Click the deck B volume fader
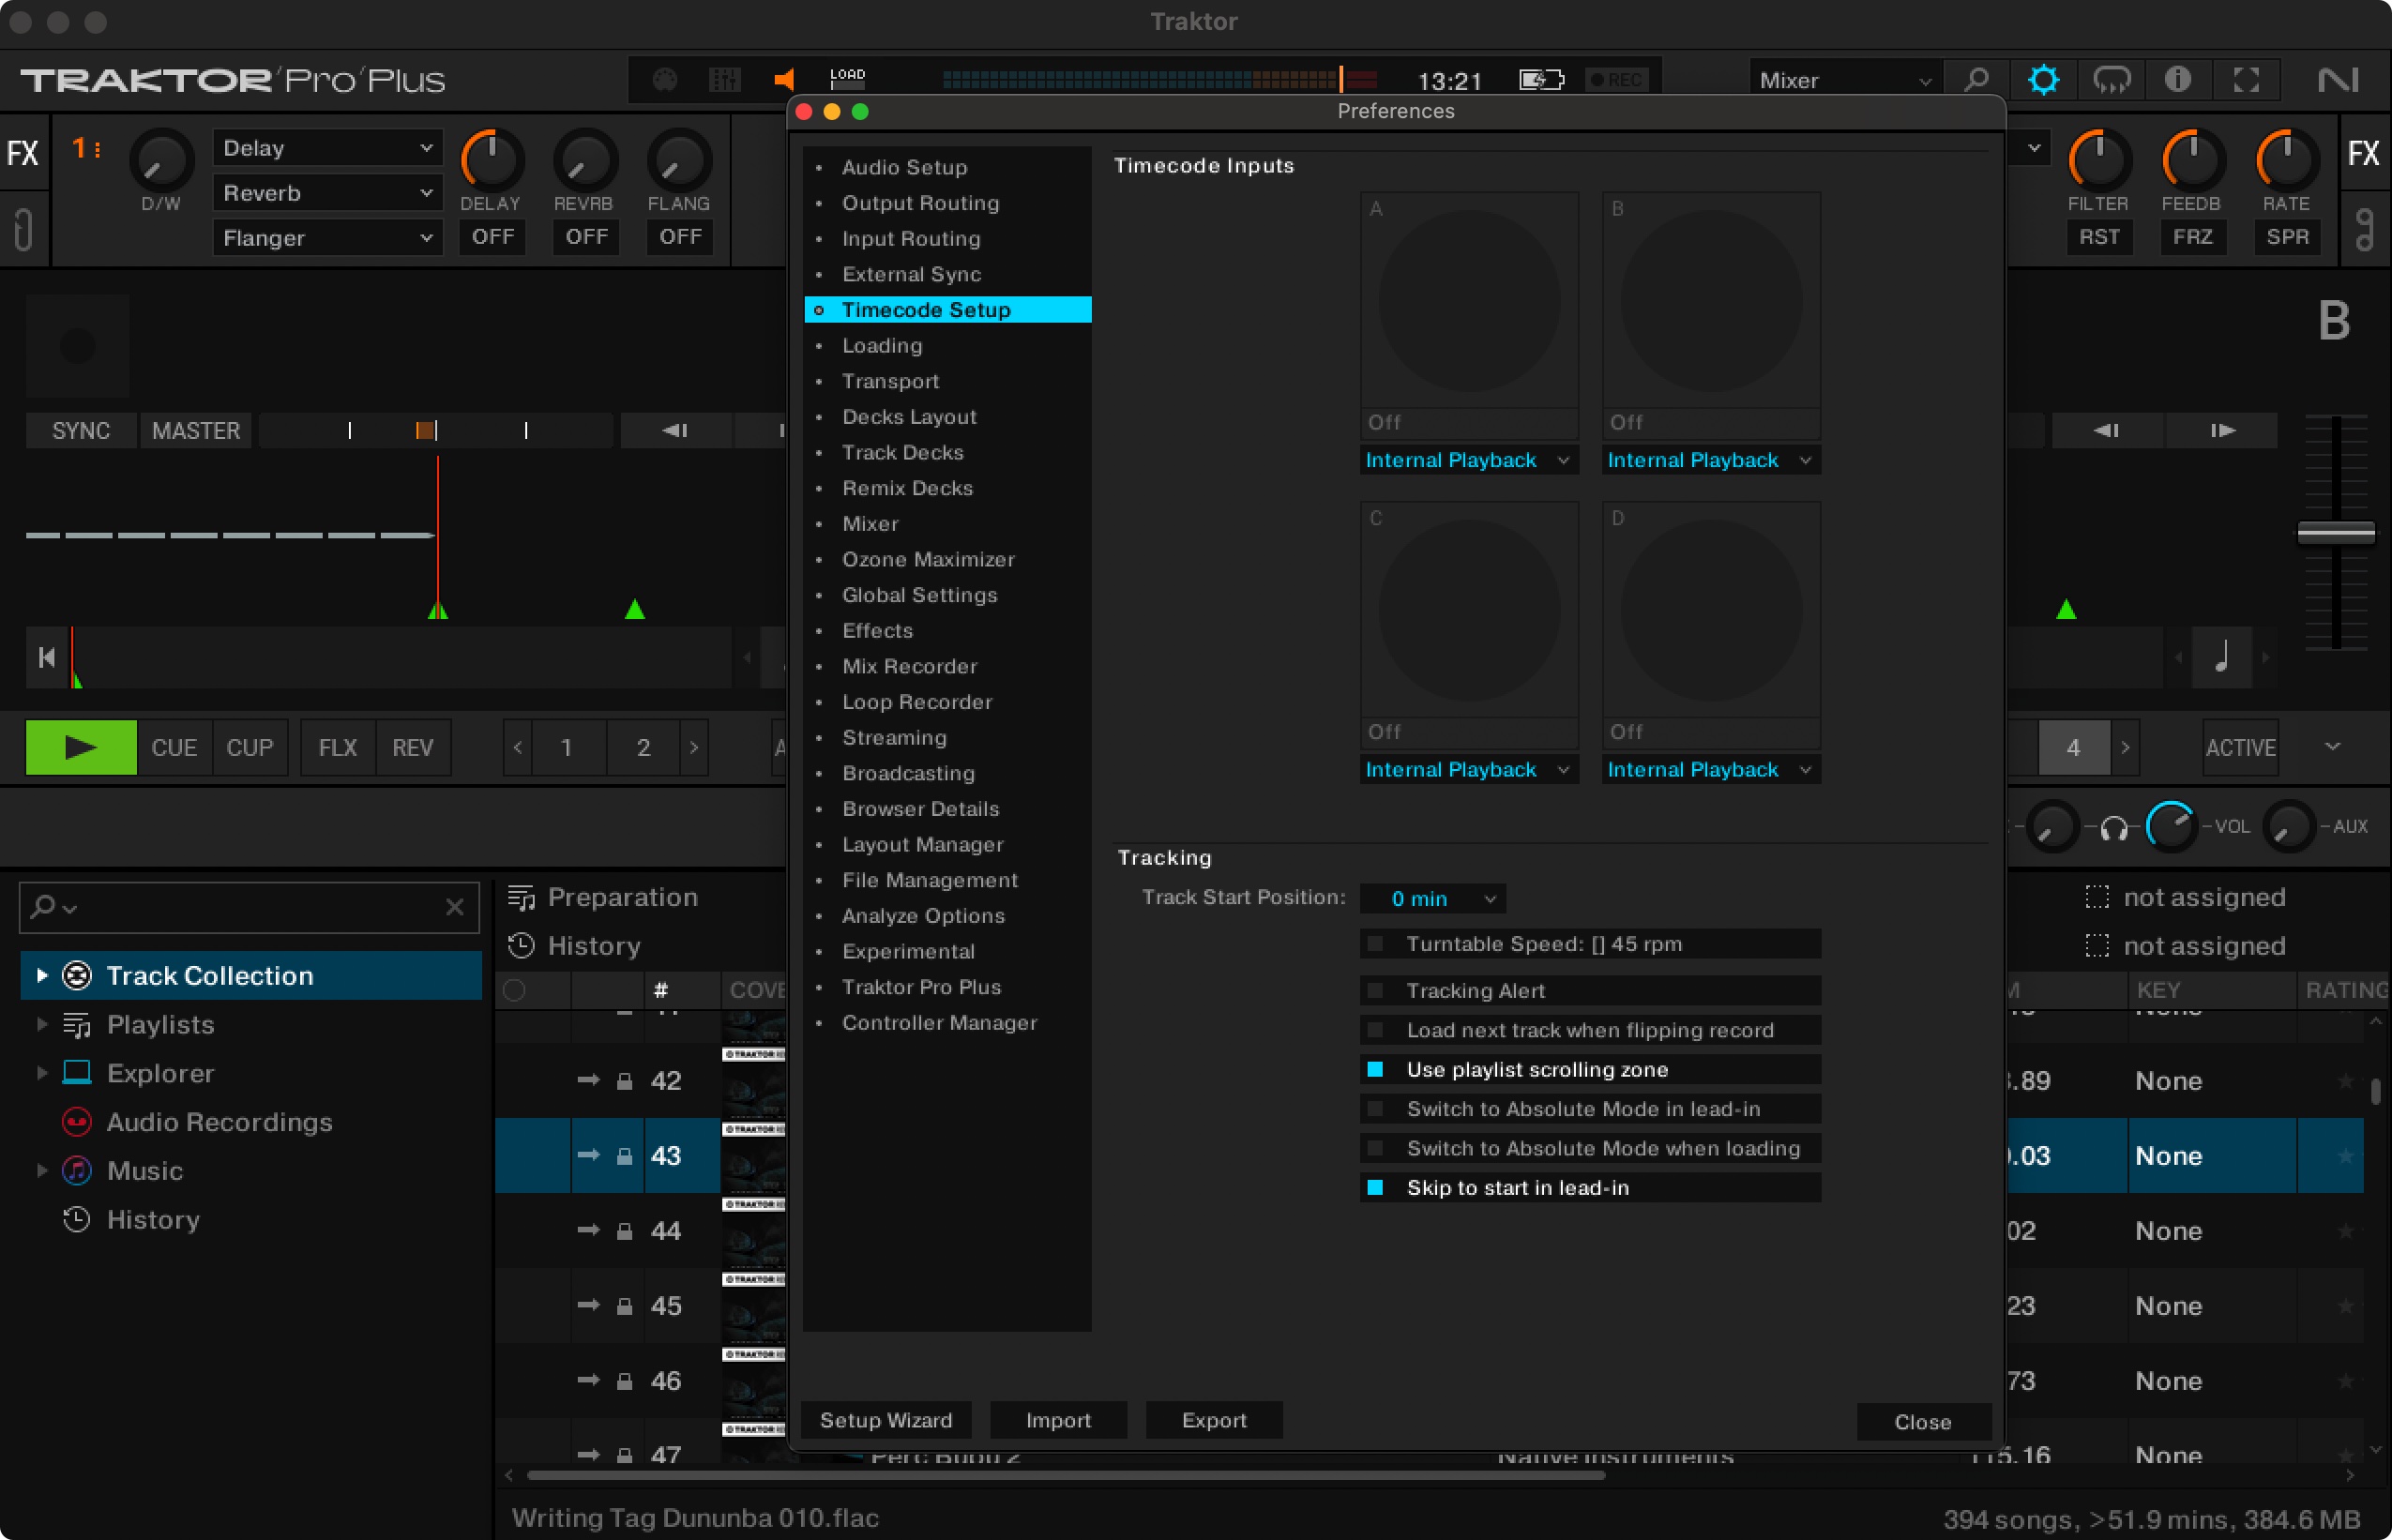Viewport: 2392px width, 1540px height. click(2335, 533)
